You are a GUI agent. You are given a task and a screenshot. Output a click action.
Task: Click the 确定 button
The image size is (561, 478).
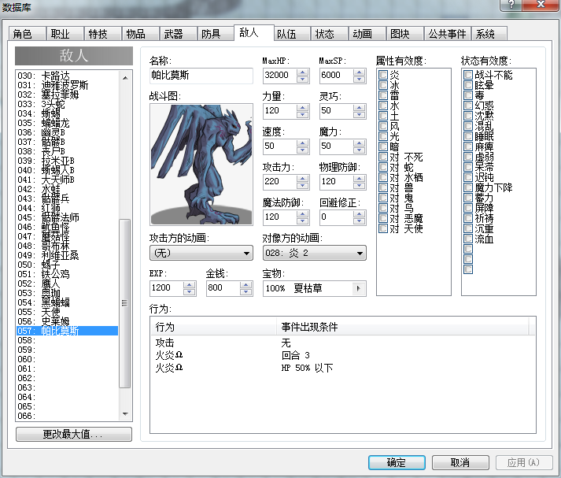click(397, 462)
